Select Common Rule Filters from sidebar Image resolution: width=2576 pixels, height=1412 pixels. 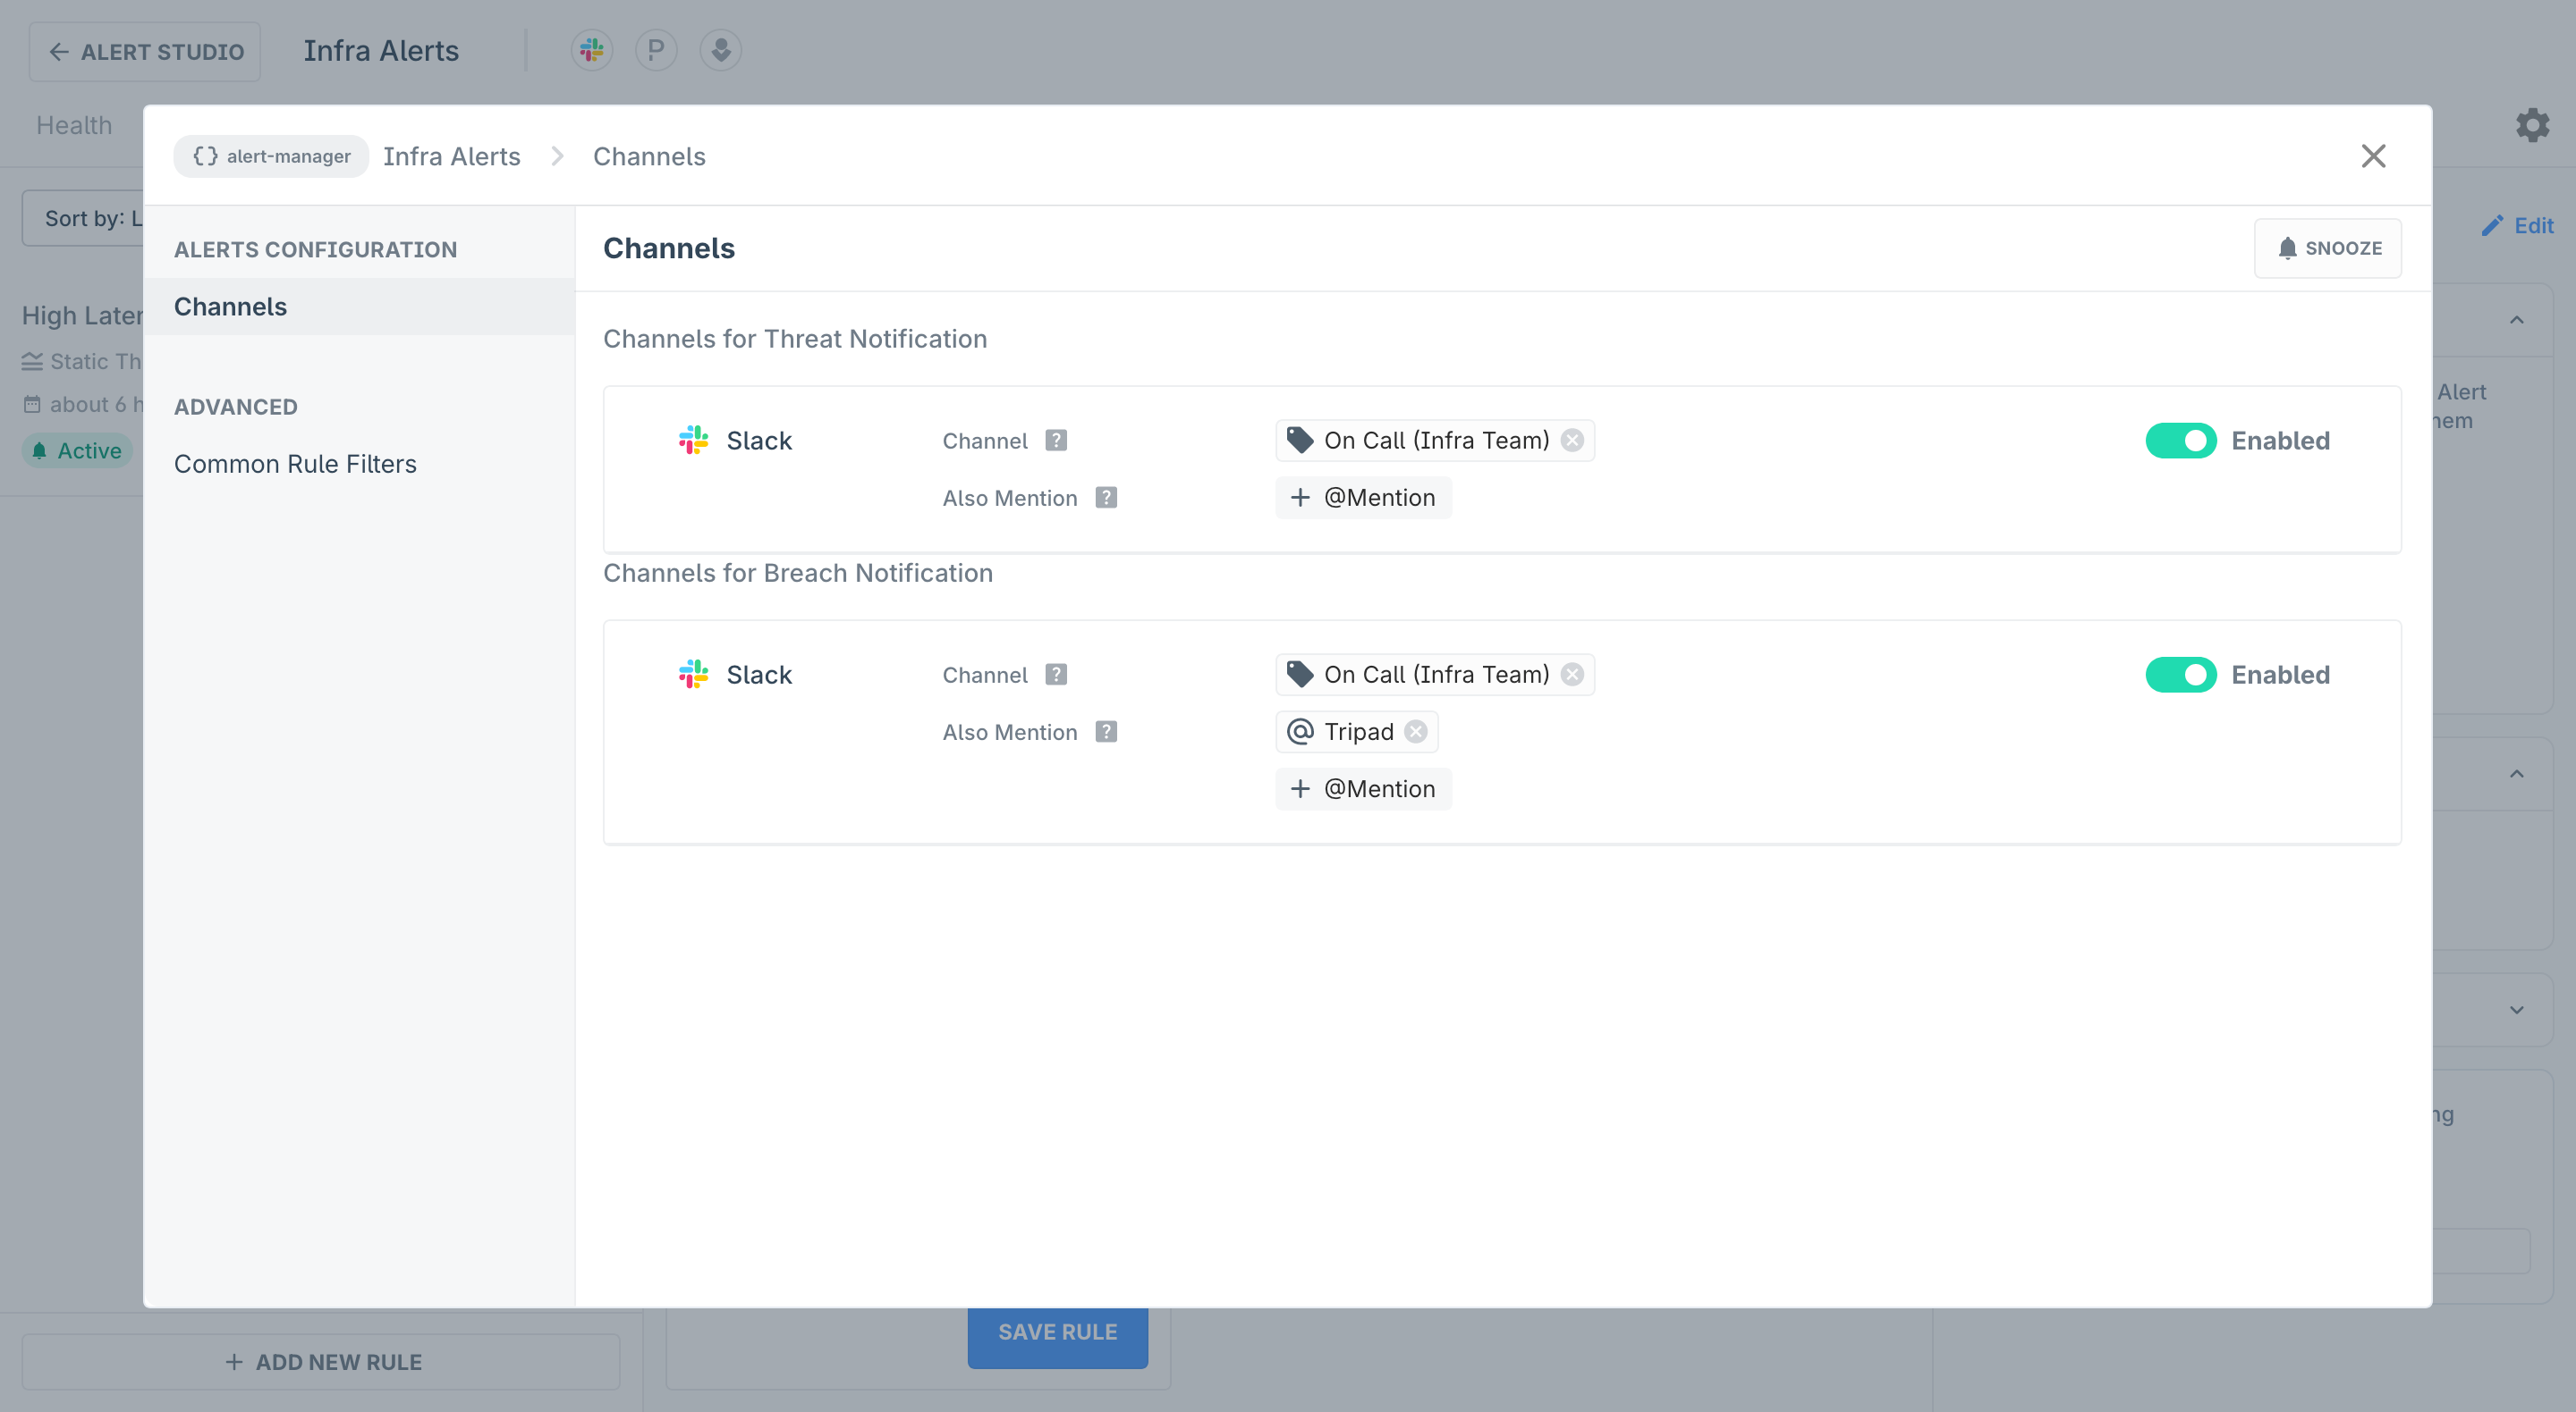click(x=294, y=463)
